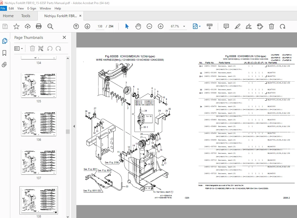297x218 pixels.
Task: Open the thumbnail page organize tool
Action: (41, 49)
